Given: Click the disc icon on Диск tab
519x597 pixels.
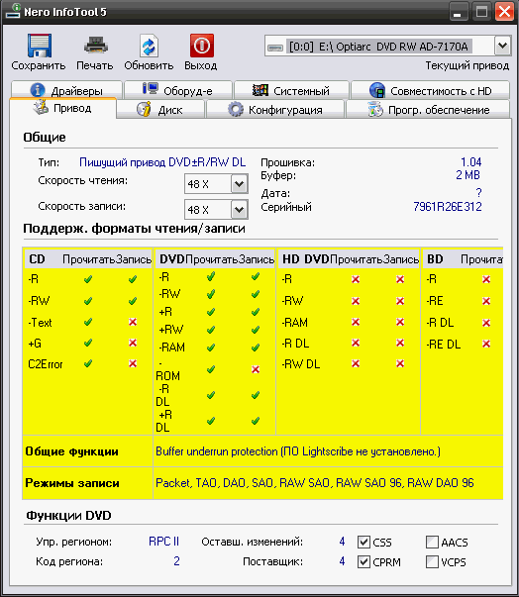Looking at the screenshot, I should [144, 109].
